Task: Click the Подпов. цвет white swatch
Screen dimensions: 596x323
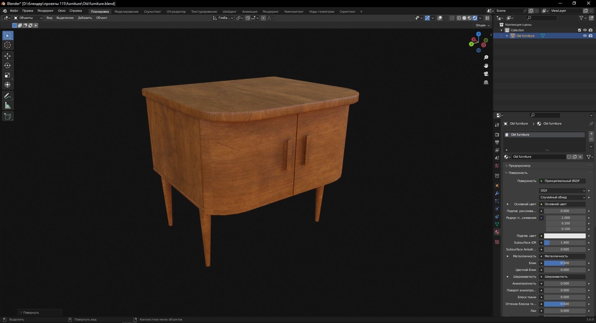Action: click(x=565, y=236)
